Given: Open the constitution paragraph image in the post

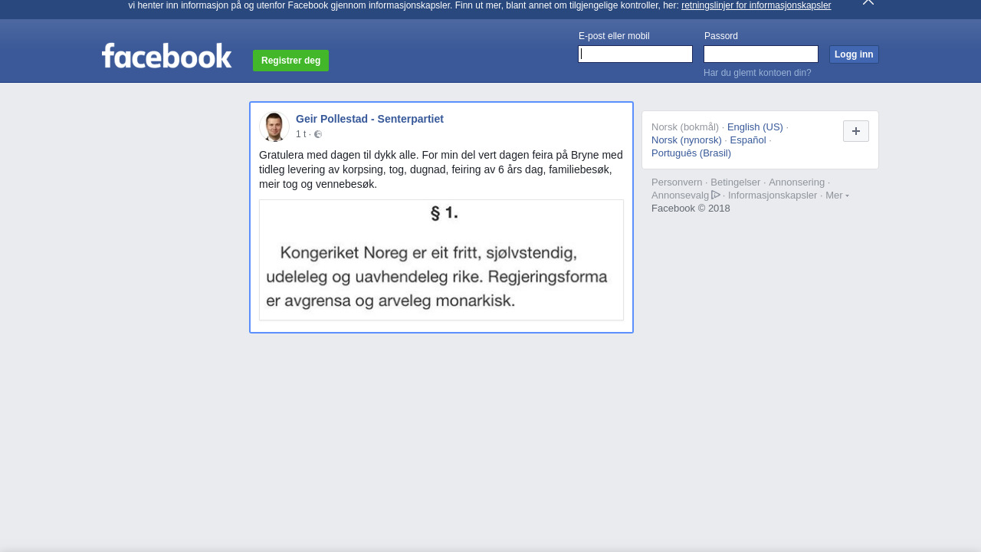Looking at the screenshot, I should pos(441,260).
